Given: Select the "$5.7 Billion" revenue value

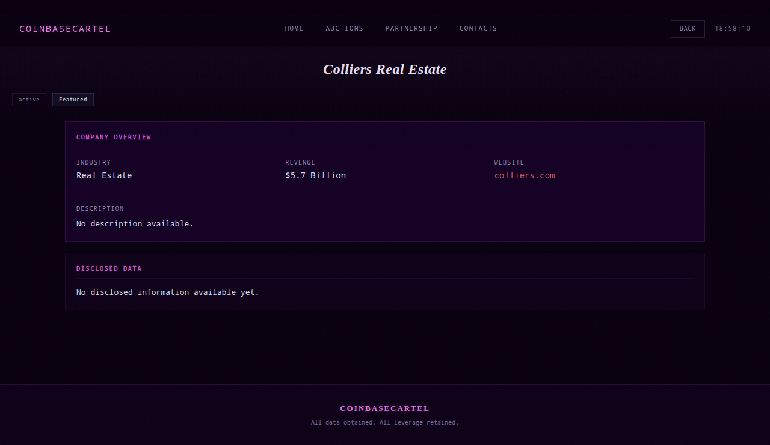Looking at the screenshot, I should click(316, 175).
